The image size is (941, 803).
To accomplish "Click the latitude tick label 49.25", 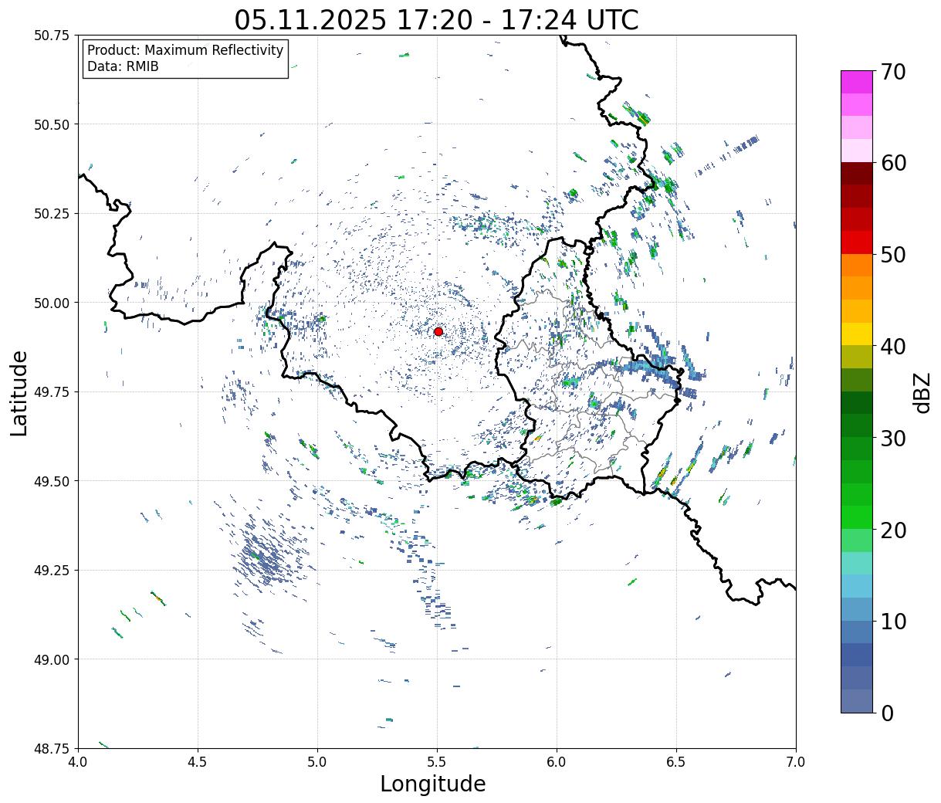I will coord(52,571).
